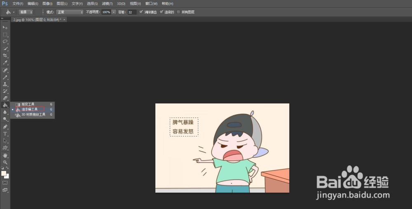Open the 前景 fill source dropdown
The width and height of the screenshot is (412, 209).
(26, 12)
